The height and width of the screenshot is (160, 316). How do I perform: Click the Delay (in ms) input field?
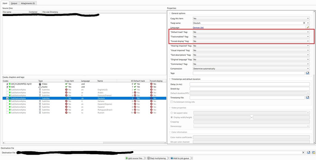coord(250,84)
